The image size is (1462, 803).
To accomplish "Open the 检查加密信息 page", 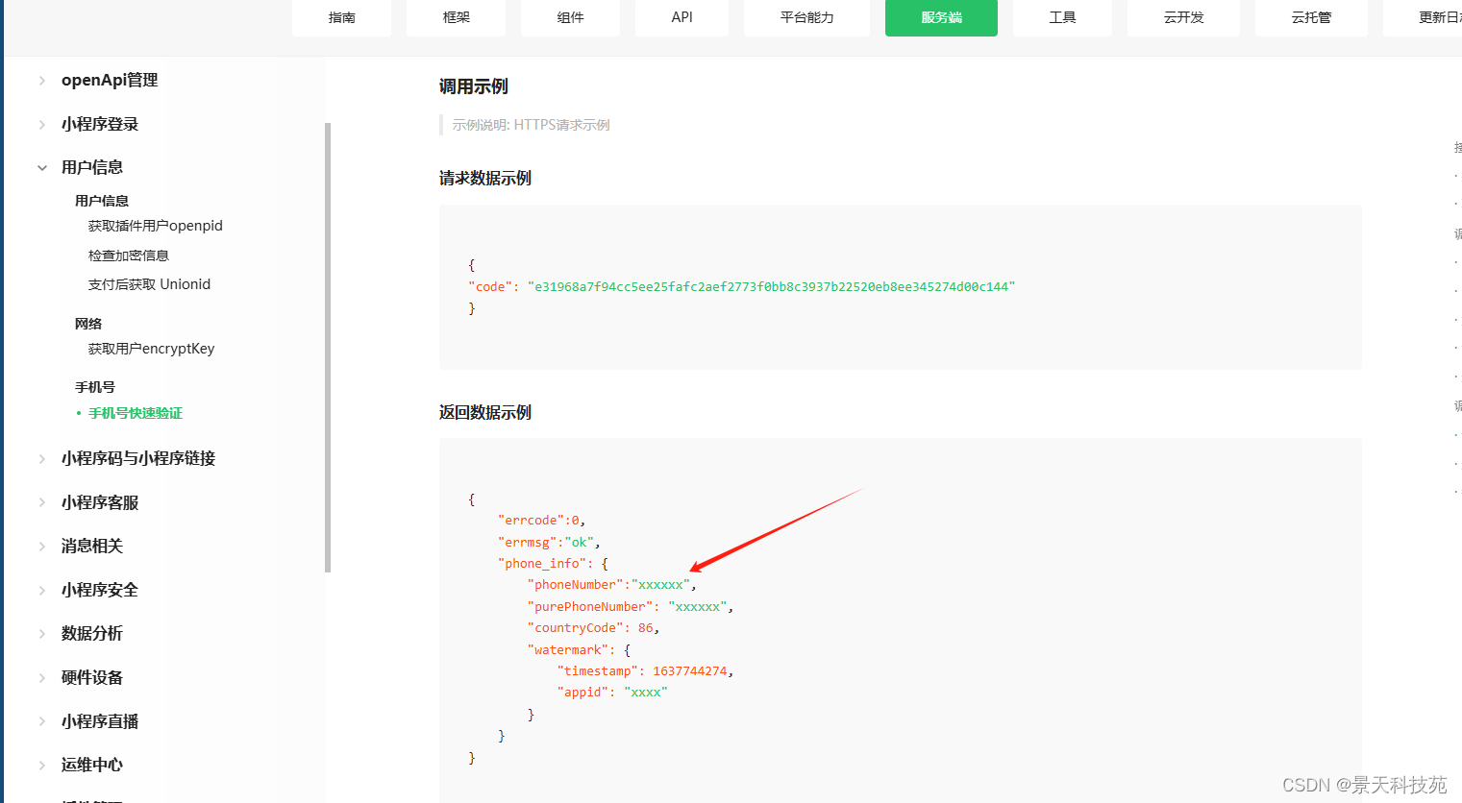I will [x=129, y=255].
